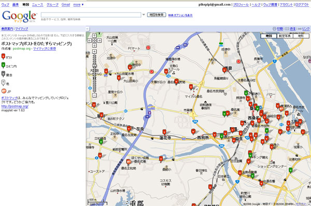Click the recenter button between pan arrows
Image resolution: width=311 pixels, height=206 pixels.
click(94, 40)
